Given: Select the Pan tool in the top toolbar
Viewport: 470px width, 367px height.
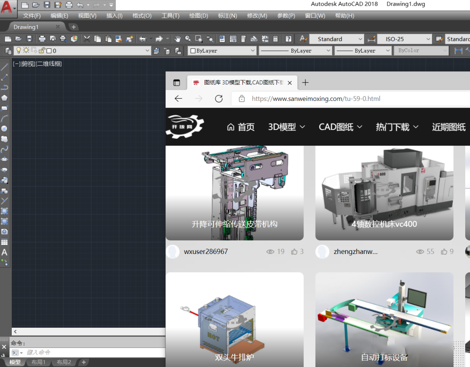Looking at the screenshot, I should pyautogui.click(x=178, y=39).
